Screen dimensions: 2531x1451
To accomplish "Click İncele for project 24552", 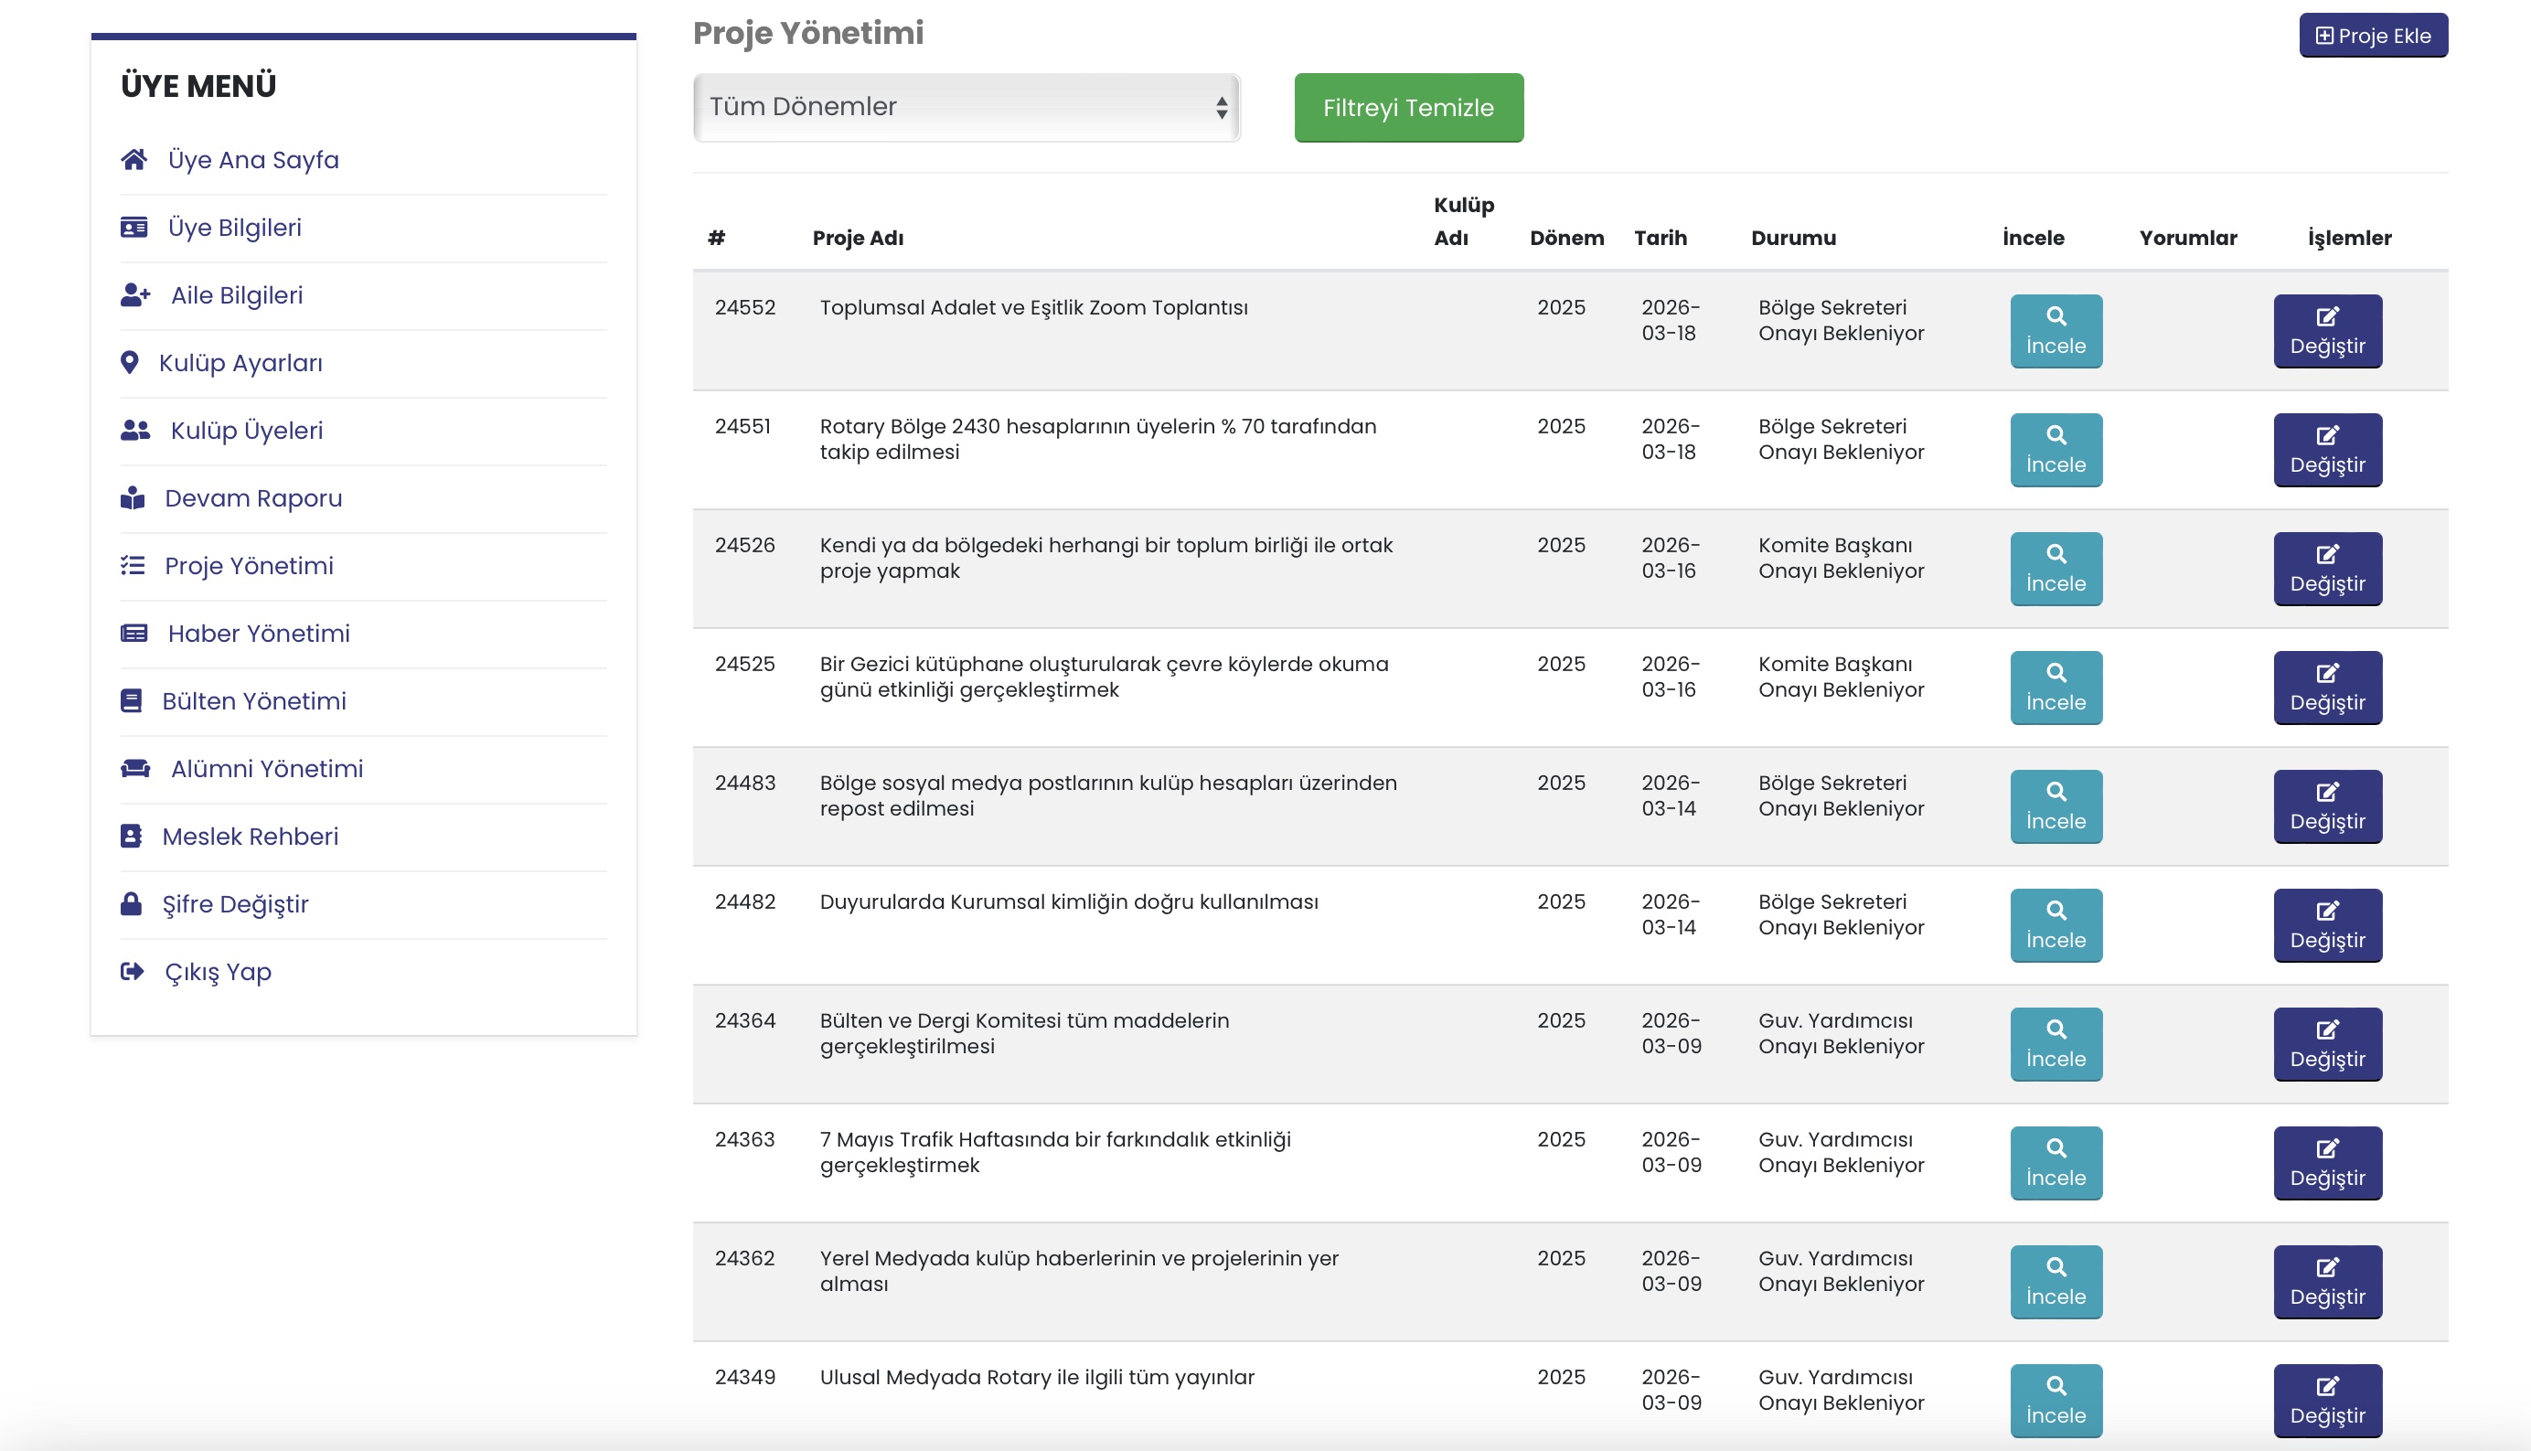I will coord(2056,331).
